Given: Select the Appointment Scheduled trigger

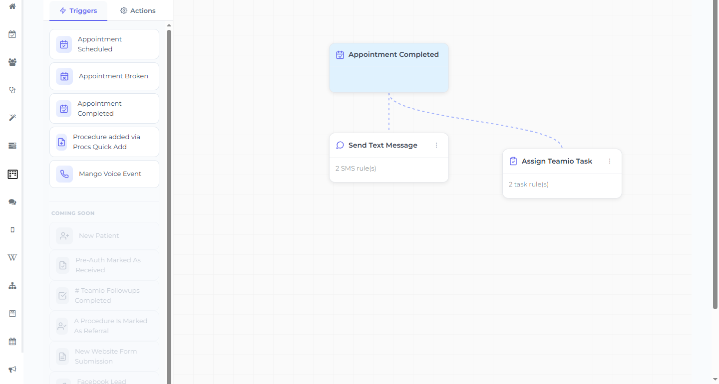Looking at the screenshot, I should pos(104,44).
